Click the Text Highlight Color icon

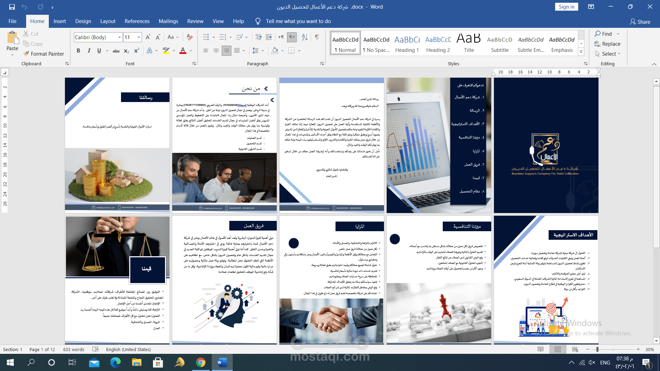tap(166, 50)
